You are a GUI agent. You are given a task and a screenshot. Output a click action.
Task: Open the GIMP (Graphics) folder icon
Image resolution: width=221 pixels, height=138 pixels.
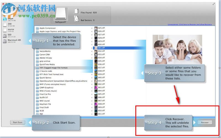37,88
